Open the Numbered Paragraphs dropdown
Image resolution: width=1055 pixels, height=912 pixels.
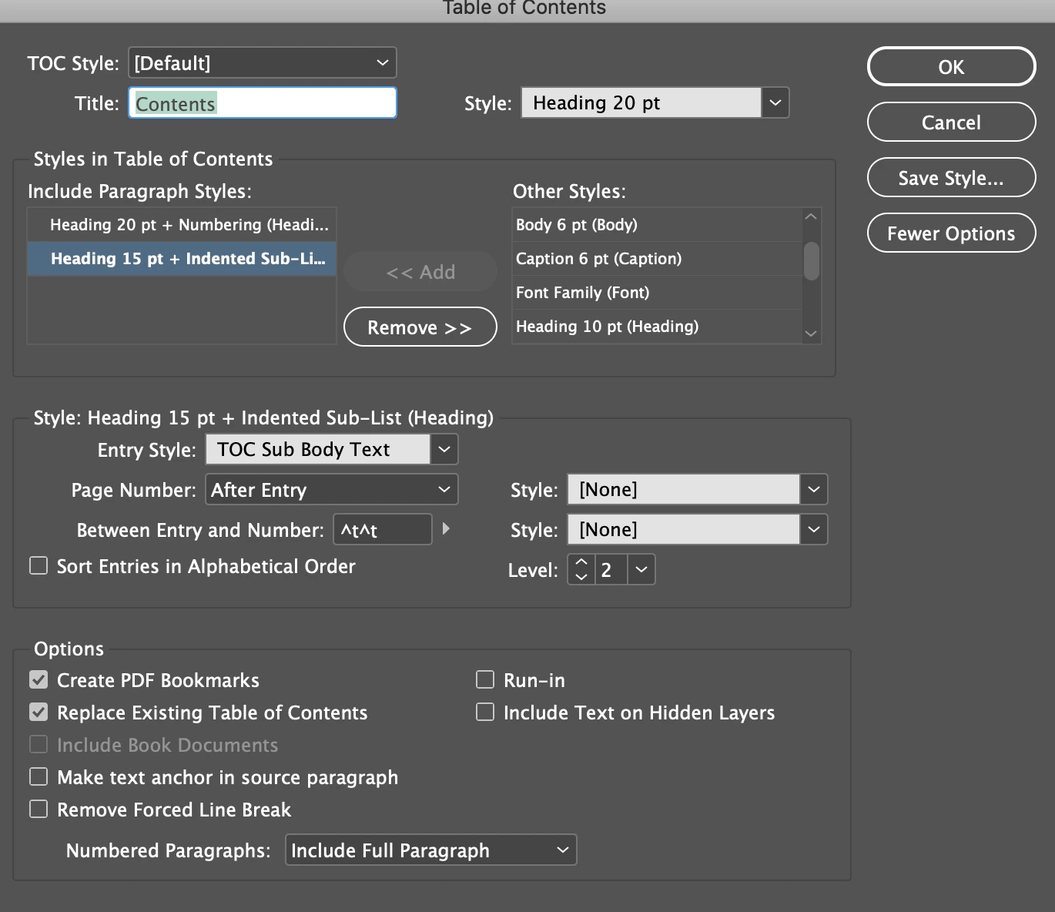(431, 850)
